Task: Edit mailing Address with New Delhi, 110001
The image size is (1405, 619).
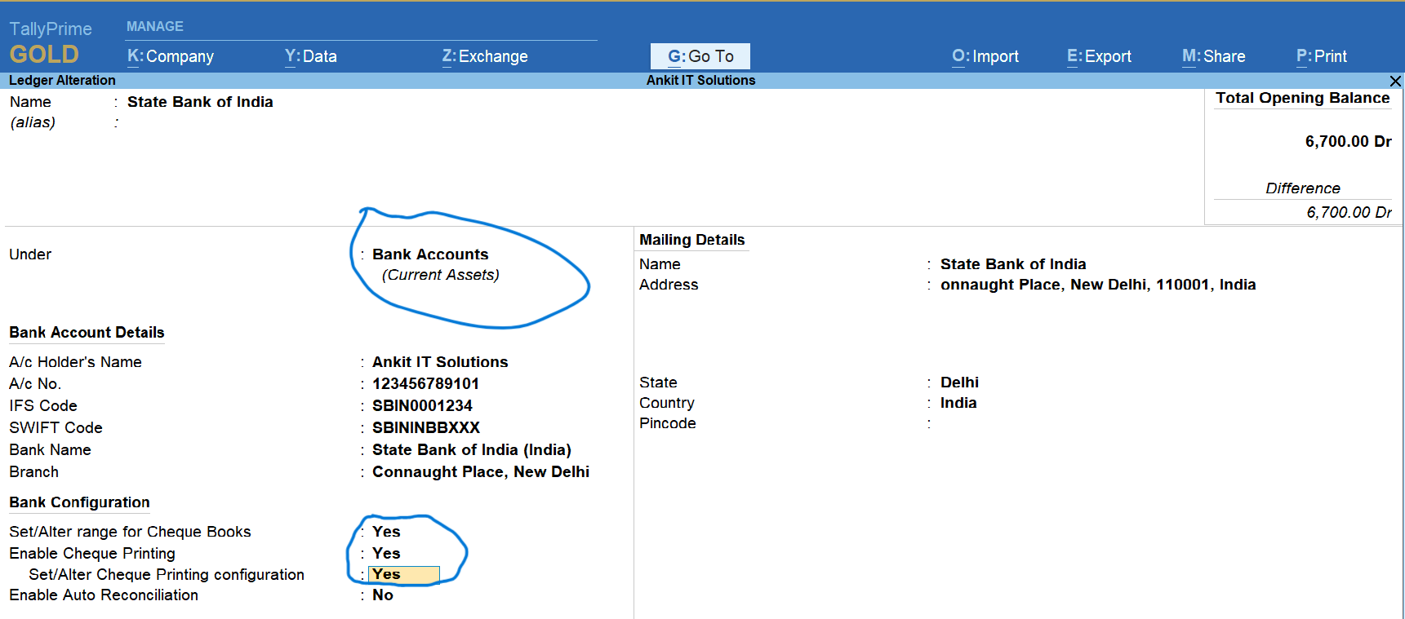Action: coord(1098,285)
